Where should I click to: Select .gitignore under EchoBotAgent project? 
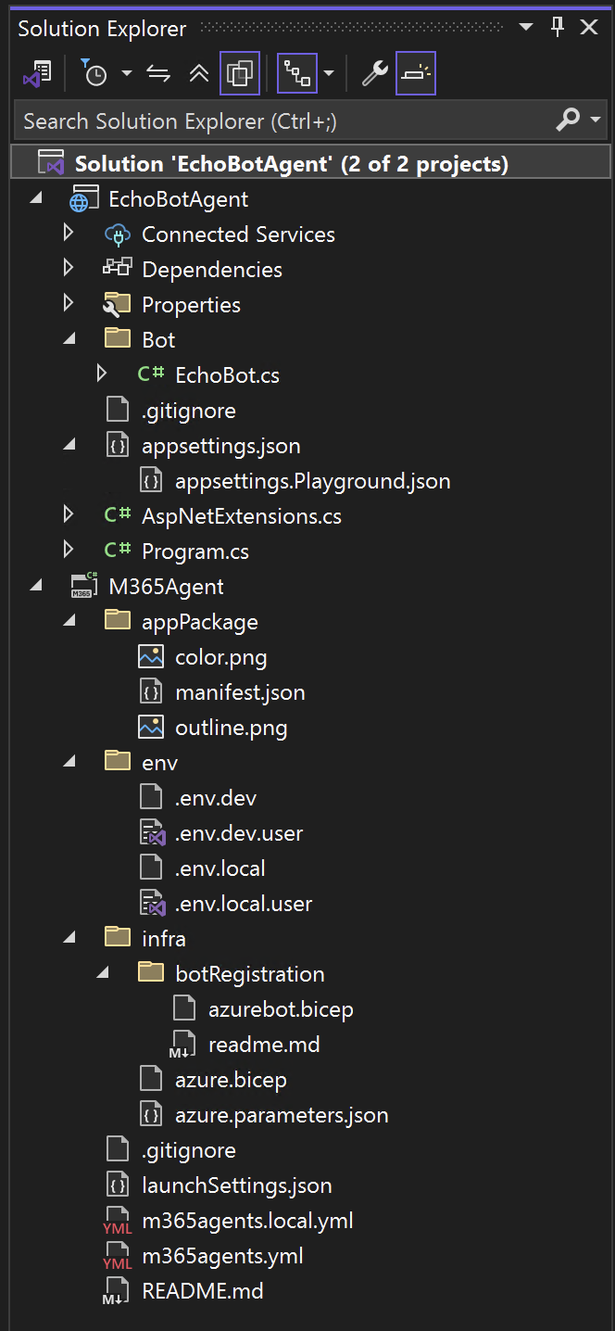(x=189, y=411)
